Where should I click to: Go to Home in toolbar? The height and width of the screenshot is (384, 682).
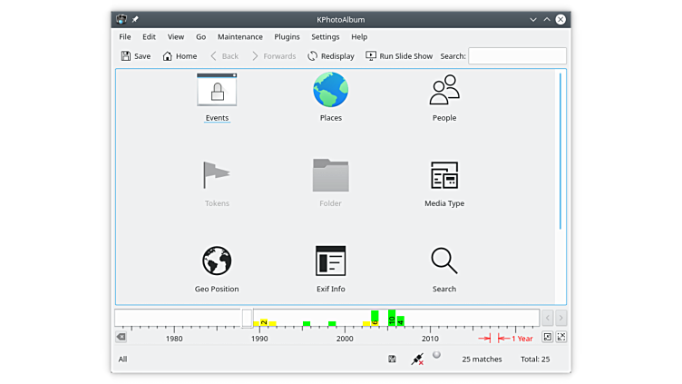(x=180, y=56)
